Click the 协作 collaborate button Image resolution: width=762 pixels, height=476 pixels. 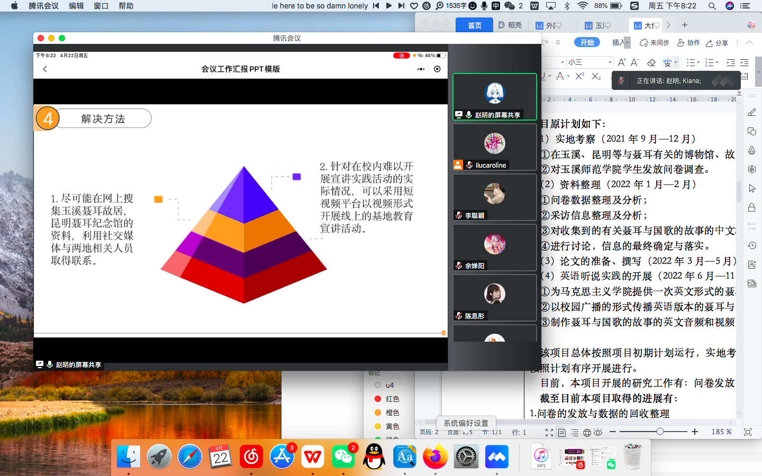[x=688, y=43]
